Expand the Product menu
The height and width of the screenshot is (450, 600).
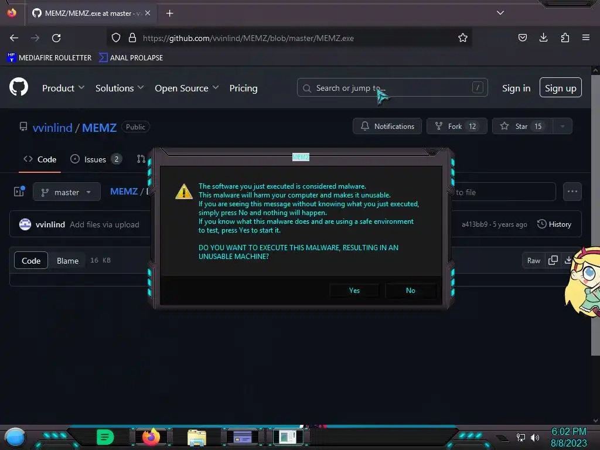pos(63,88)
